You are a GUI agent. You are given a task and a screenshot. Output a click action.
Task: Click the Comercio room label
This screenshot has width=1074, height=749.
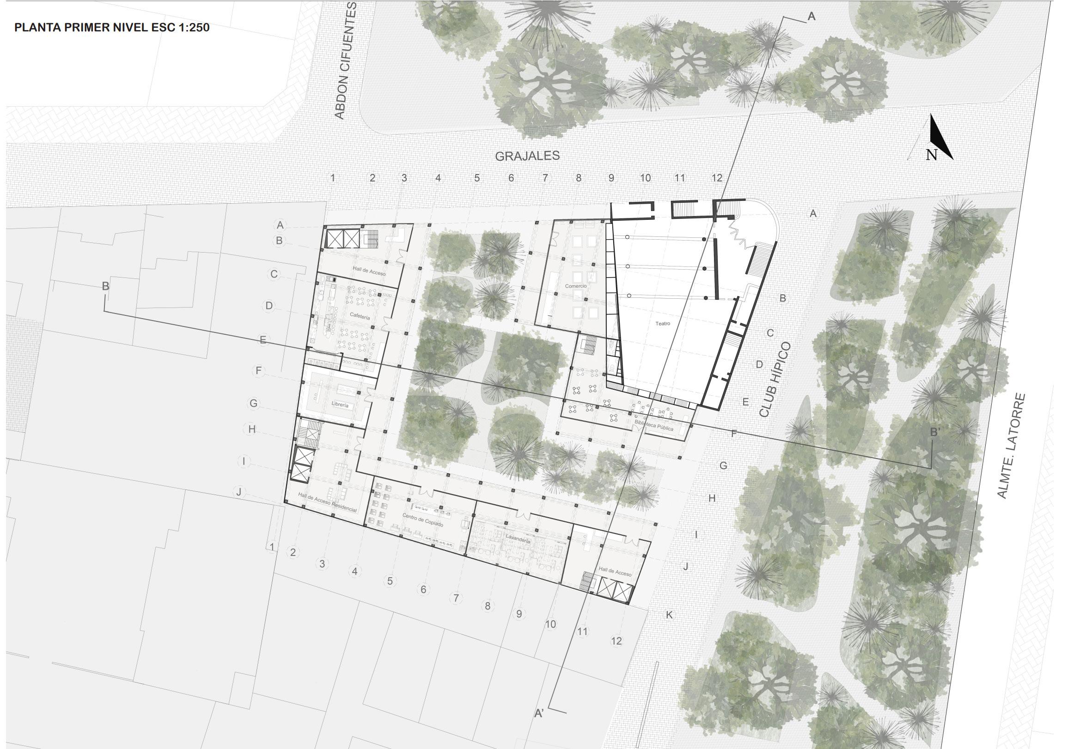point(575,286)
